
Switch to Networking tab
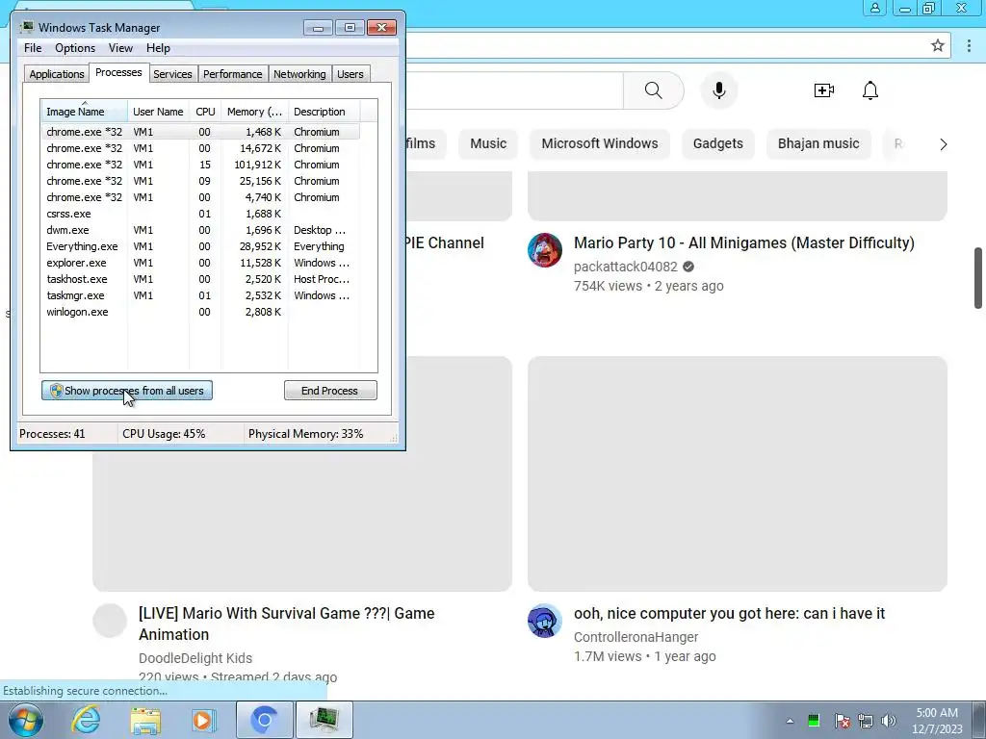(x=299, y=74)
